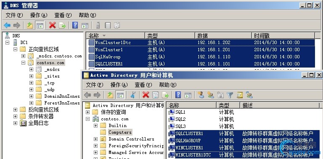Select the _tcp folder in DNS tree

(x=50, y=83)
